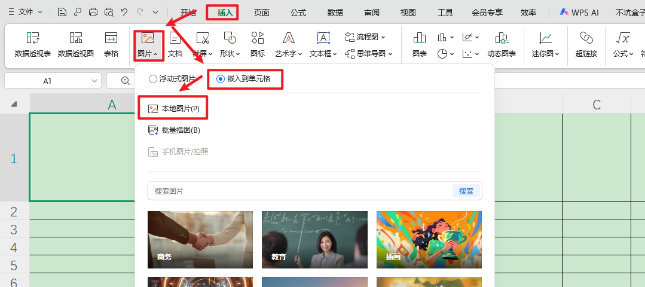Switch to the 视图 tab
This screenshot has height=287, width=645.
click(x=408, y=13)
